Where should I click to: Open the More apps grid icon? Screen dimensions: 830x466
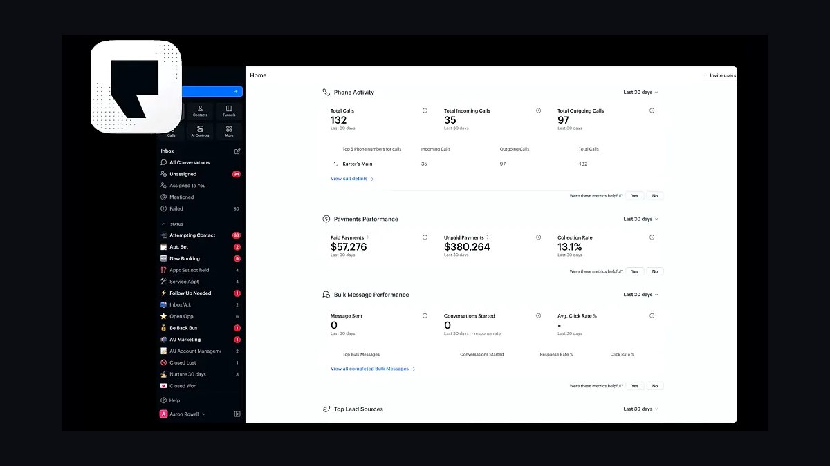pos(229,131)
